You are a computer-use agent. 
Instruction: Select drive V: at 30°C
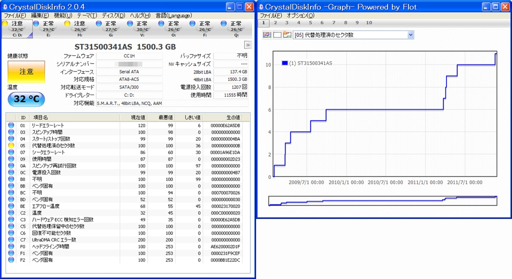pyautogui.click(x=142, y=28)
